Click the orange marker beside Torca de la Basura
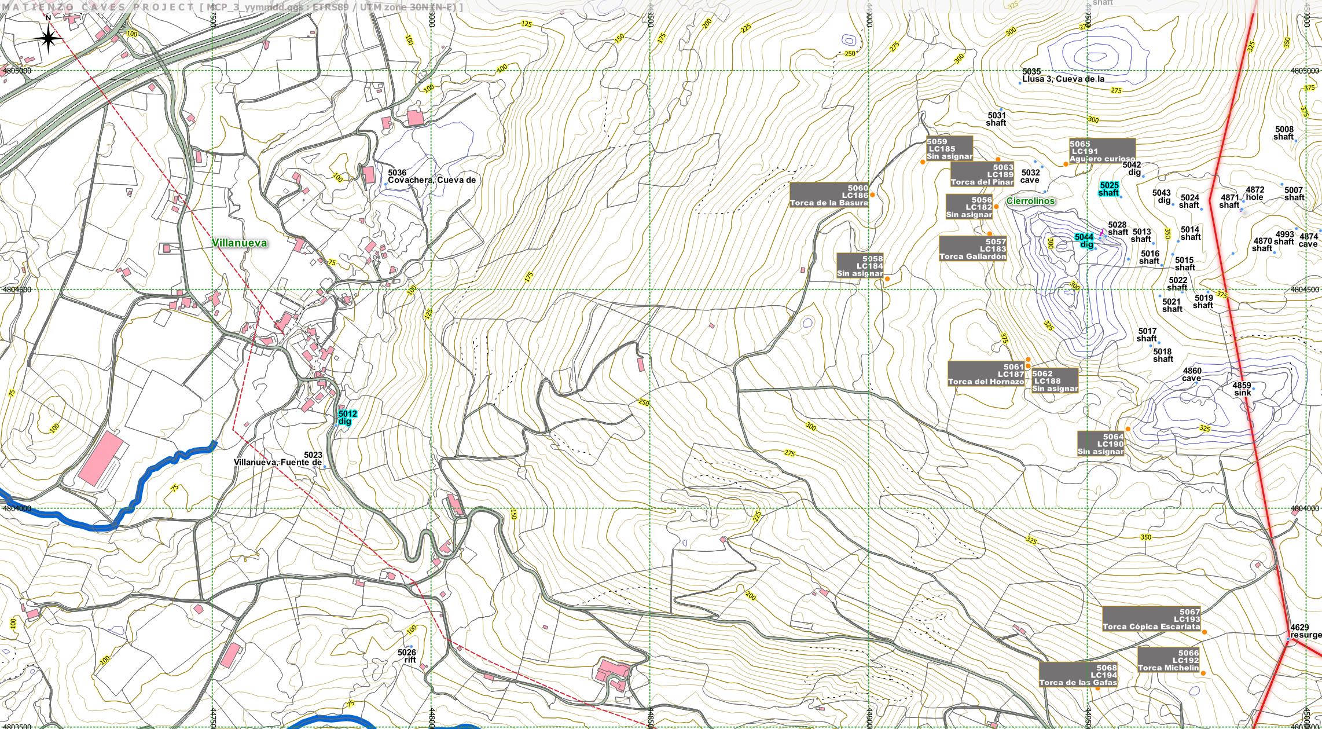1322x729 pixels. [872, 195]
